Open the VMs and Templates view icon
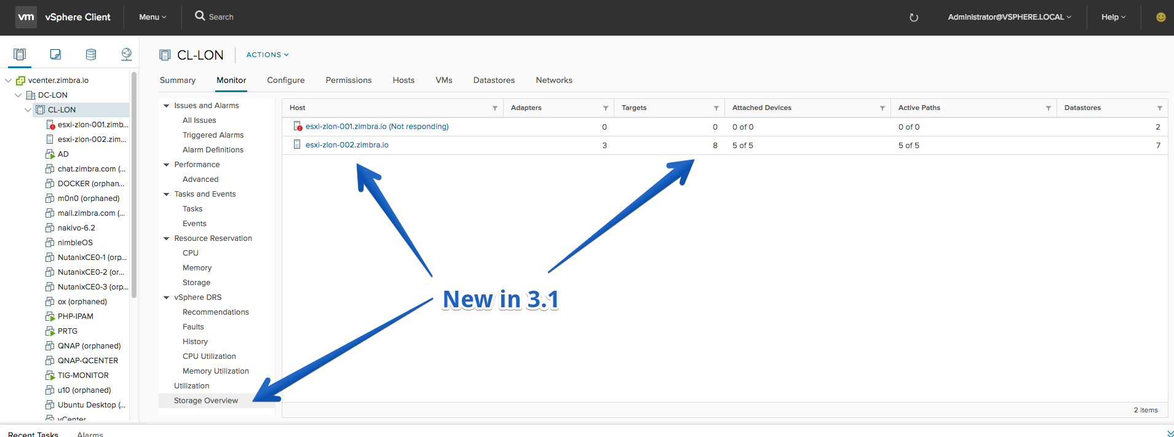This screenshot has width=1174, height=437. pos(55,55)
